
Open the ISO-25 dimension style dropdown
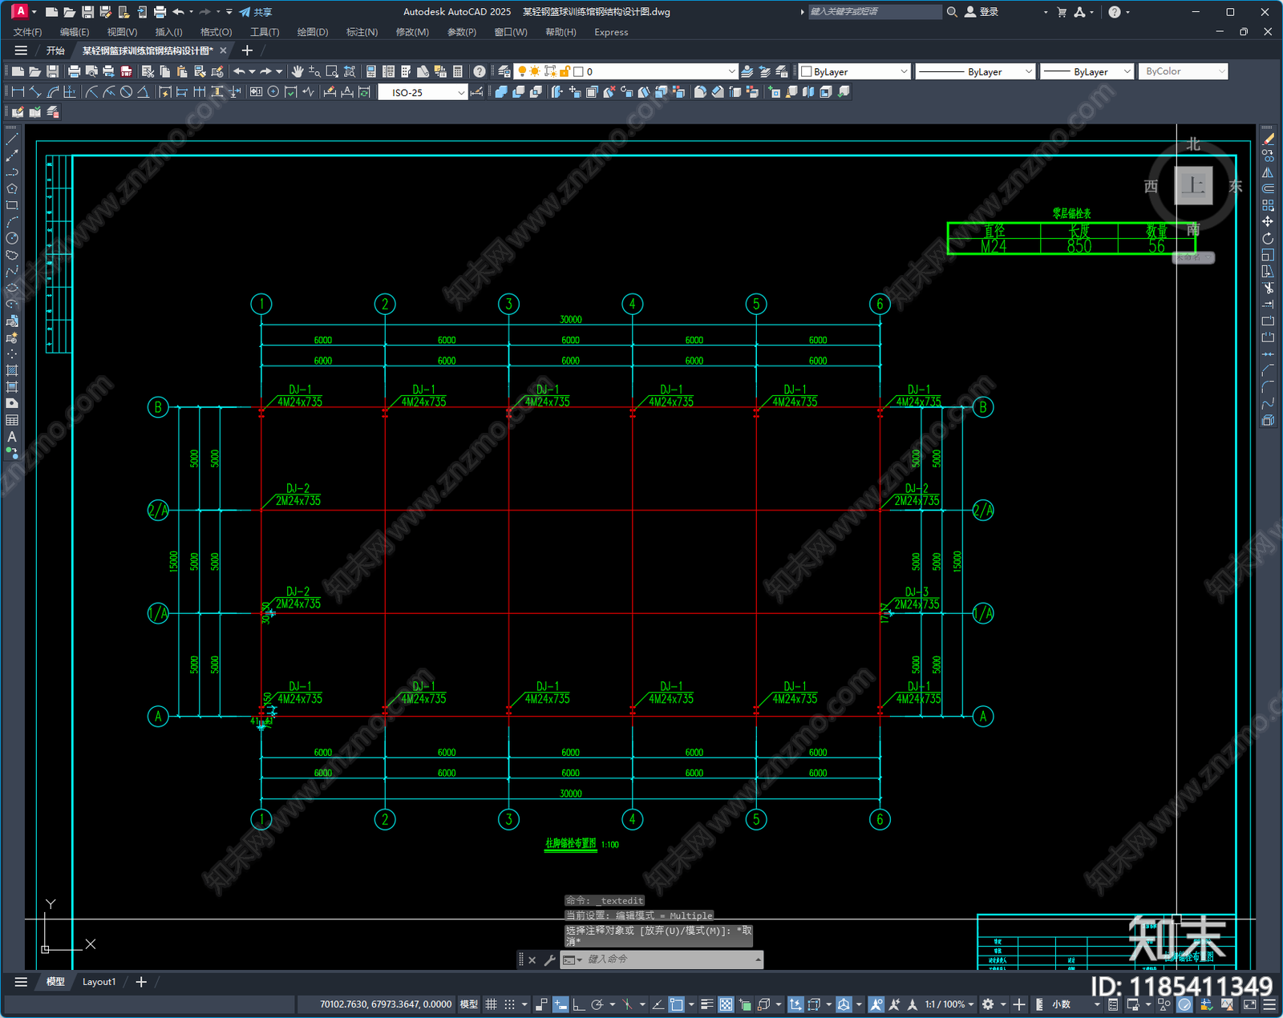(x=423, y=92)
